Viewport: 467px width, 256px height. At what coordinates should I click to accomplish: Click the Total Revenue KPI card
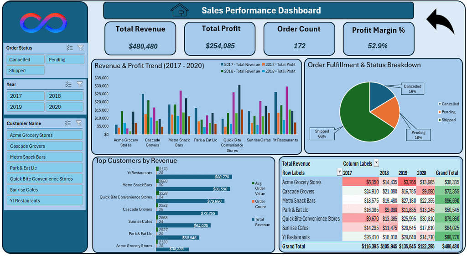coord(140,38)
